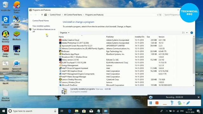Pause the screen recording

(151, 103)
